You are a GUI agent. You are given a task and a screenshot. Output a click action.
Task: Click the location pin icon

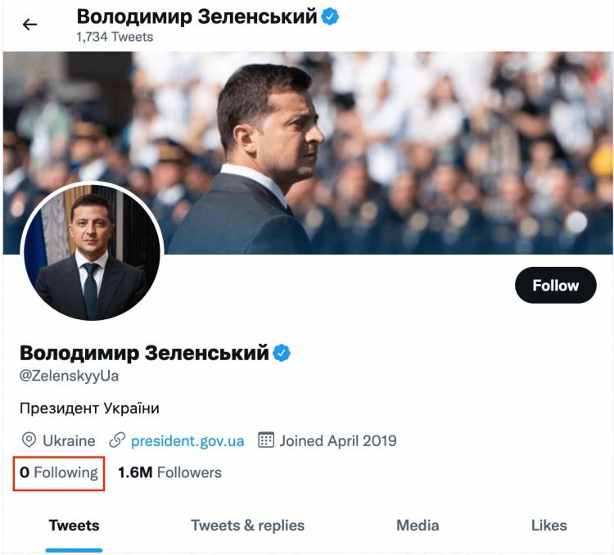[29, 440]
